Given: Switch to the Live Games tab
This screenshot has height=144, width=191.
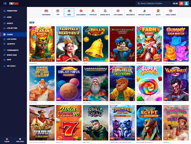Looking at the screenshot, I should [118, 12].
